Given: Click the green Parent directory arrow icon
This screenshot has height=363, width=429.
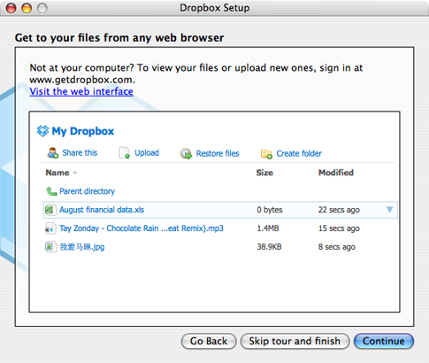Looking at the screenshot, I should 51,191.
